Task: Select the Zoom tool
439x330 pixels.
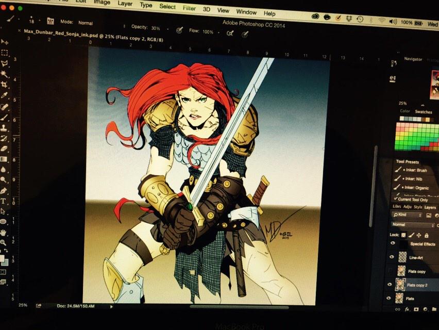Action: [x=3, y=242]
